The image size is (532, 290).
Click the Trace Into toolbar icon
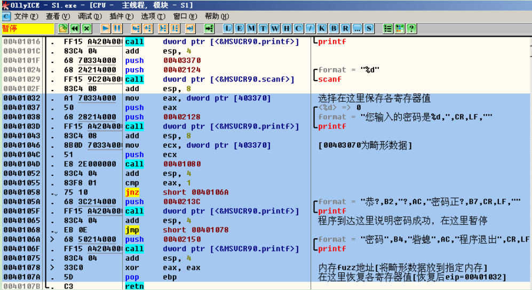click(163, 28)
